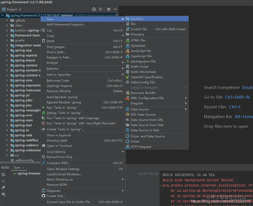Click the Open in Terminal icon
Image resolution: width=253 pixels, height=206 pixels.
[x=43, y=146]
